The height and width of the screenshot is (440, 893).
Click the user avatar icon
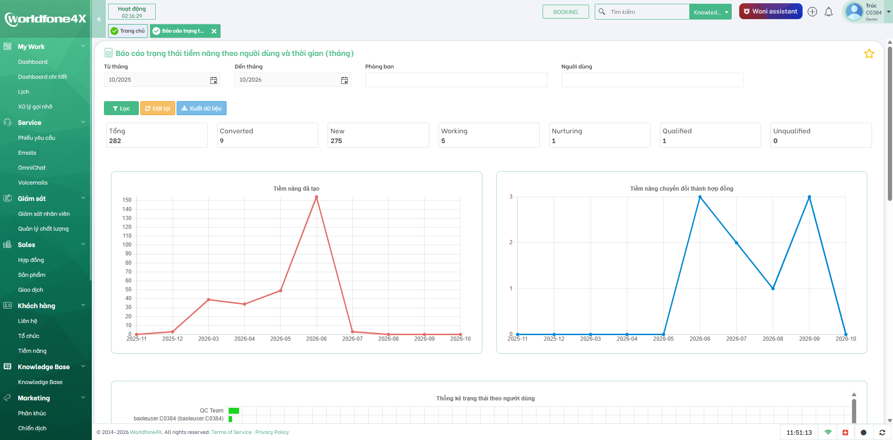854,12
